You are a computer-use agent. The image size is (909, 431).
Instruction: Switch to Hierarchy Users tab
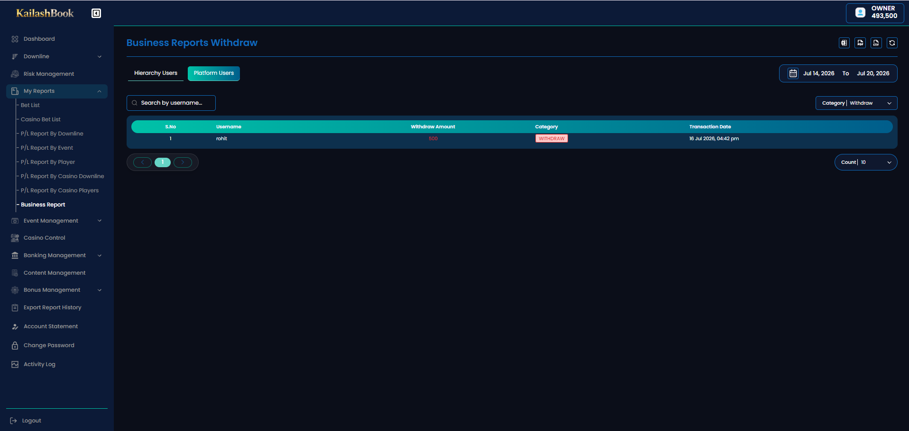(156, 73)
